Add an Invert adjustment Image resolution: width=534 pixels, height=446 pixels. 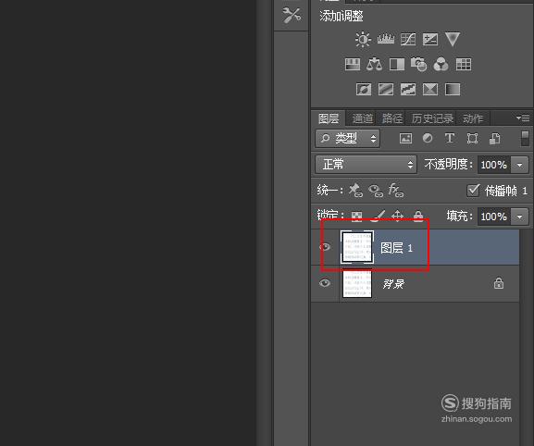coord(364,90)
